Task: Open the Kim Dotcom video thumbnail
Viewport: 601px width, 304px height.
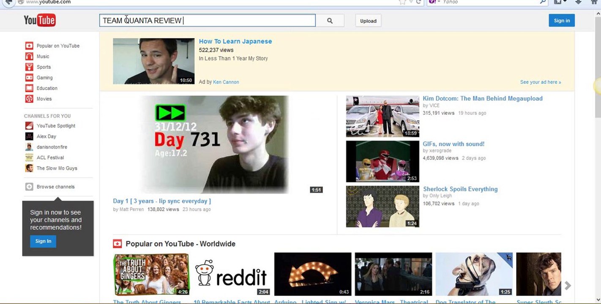Action: point(382,117)
